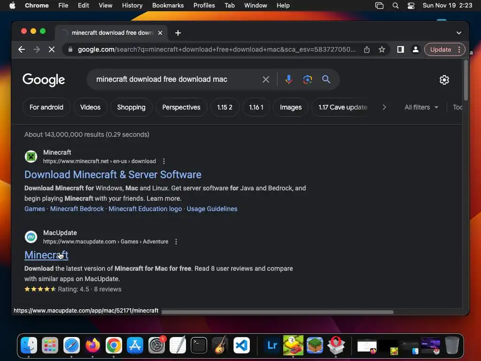Open the Minecraft Bedrock sitelink
Image resolution: width=481 pixels, height=361 pixels.
click(x=77, y=209)
